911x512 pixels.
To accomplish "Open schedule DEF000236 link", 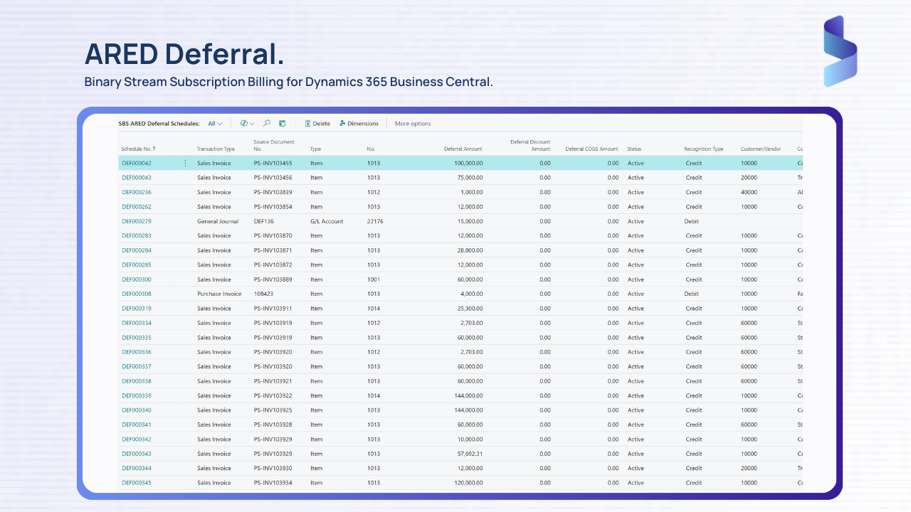I will tap(137, 192).
